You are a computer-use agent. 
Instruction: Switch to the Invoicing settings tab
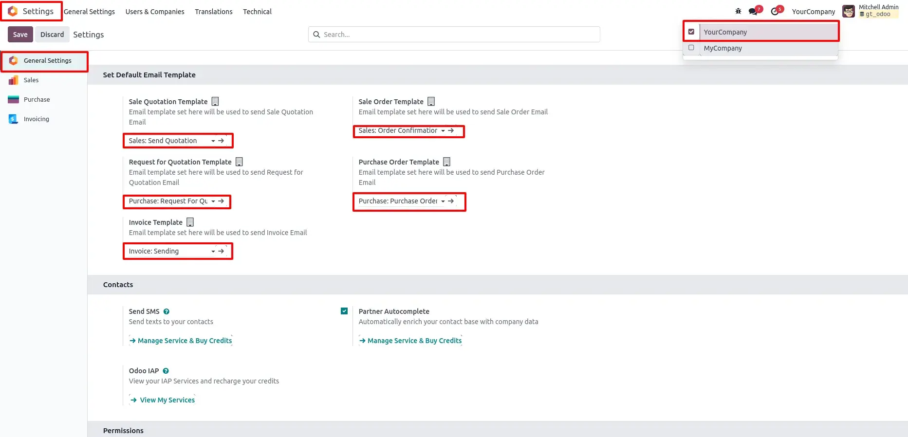pos(44,119)
